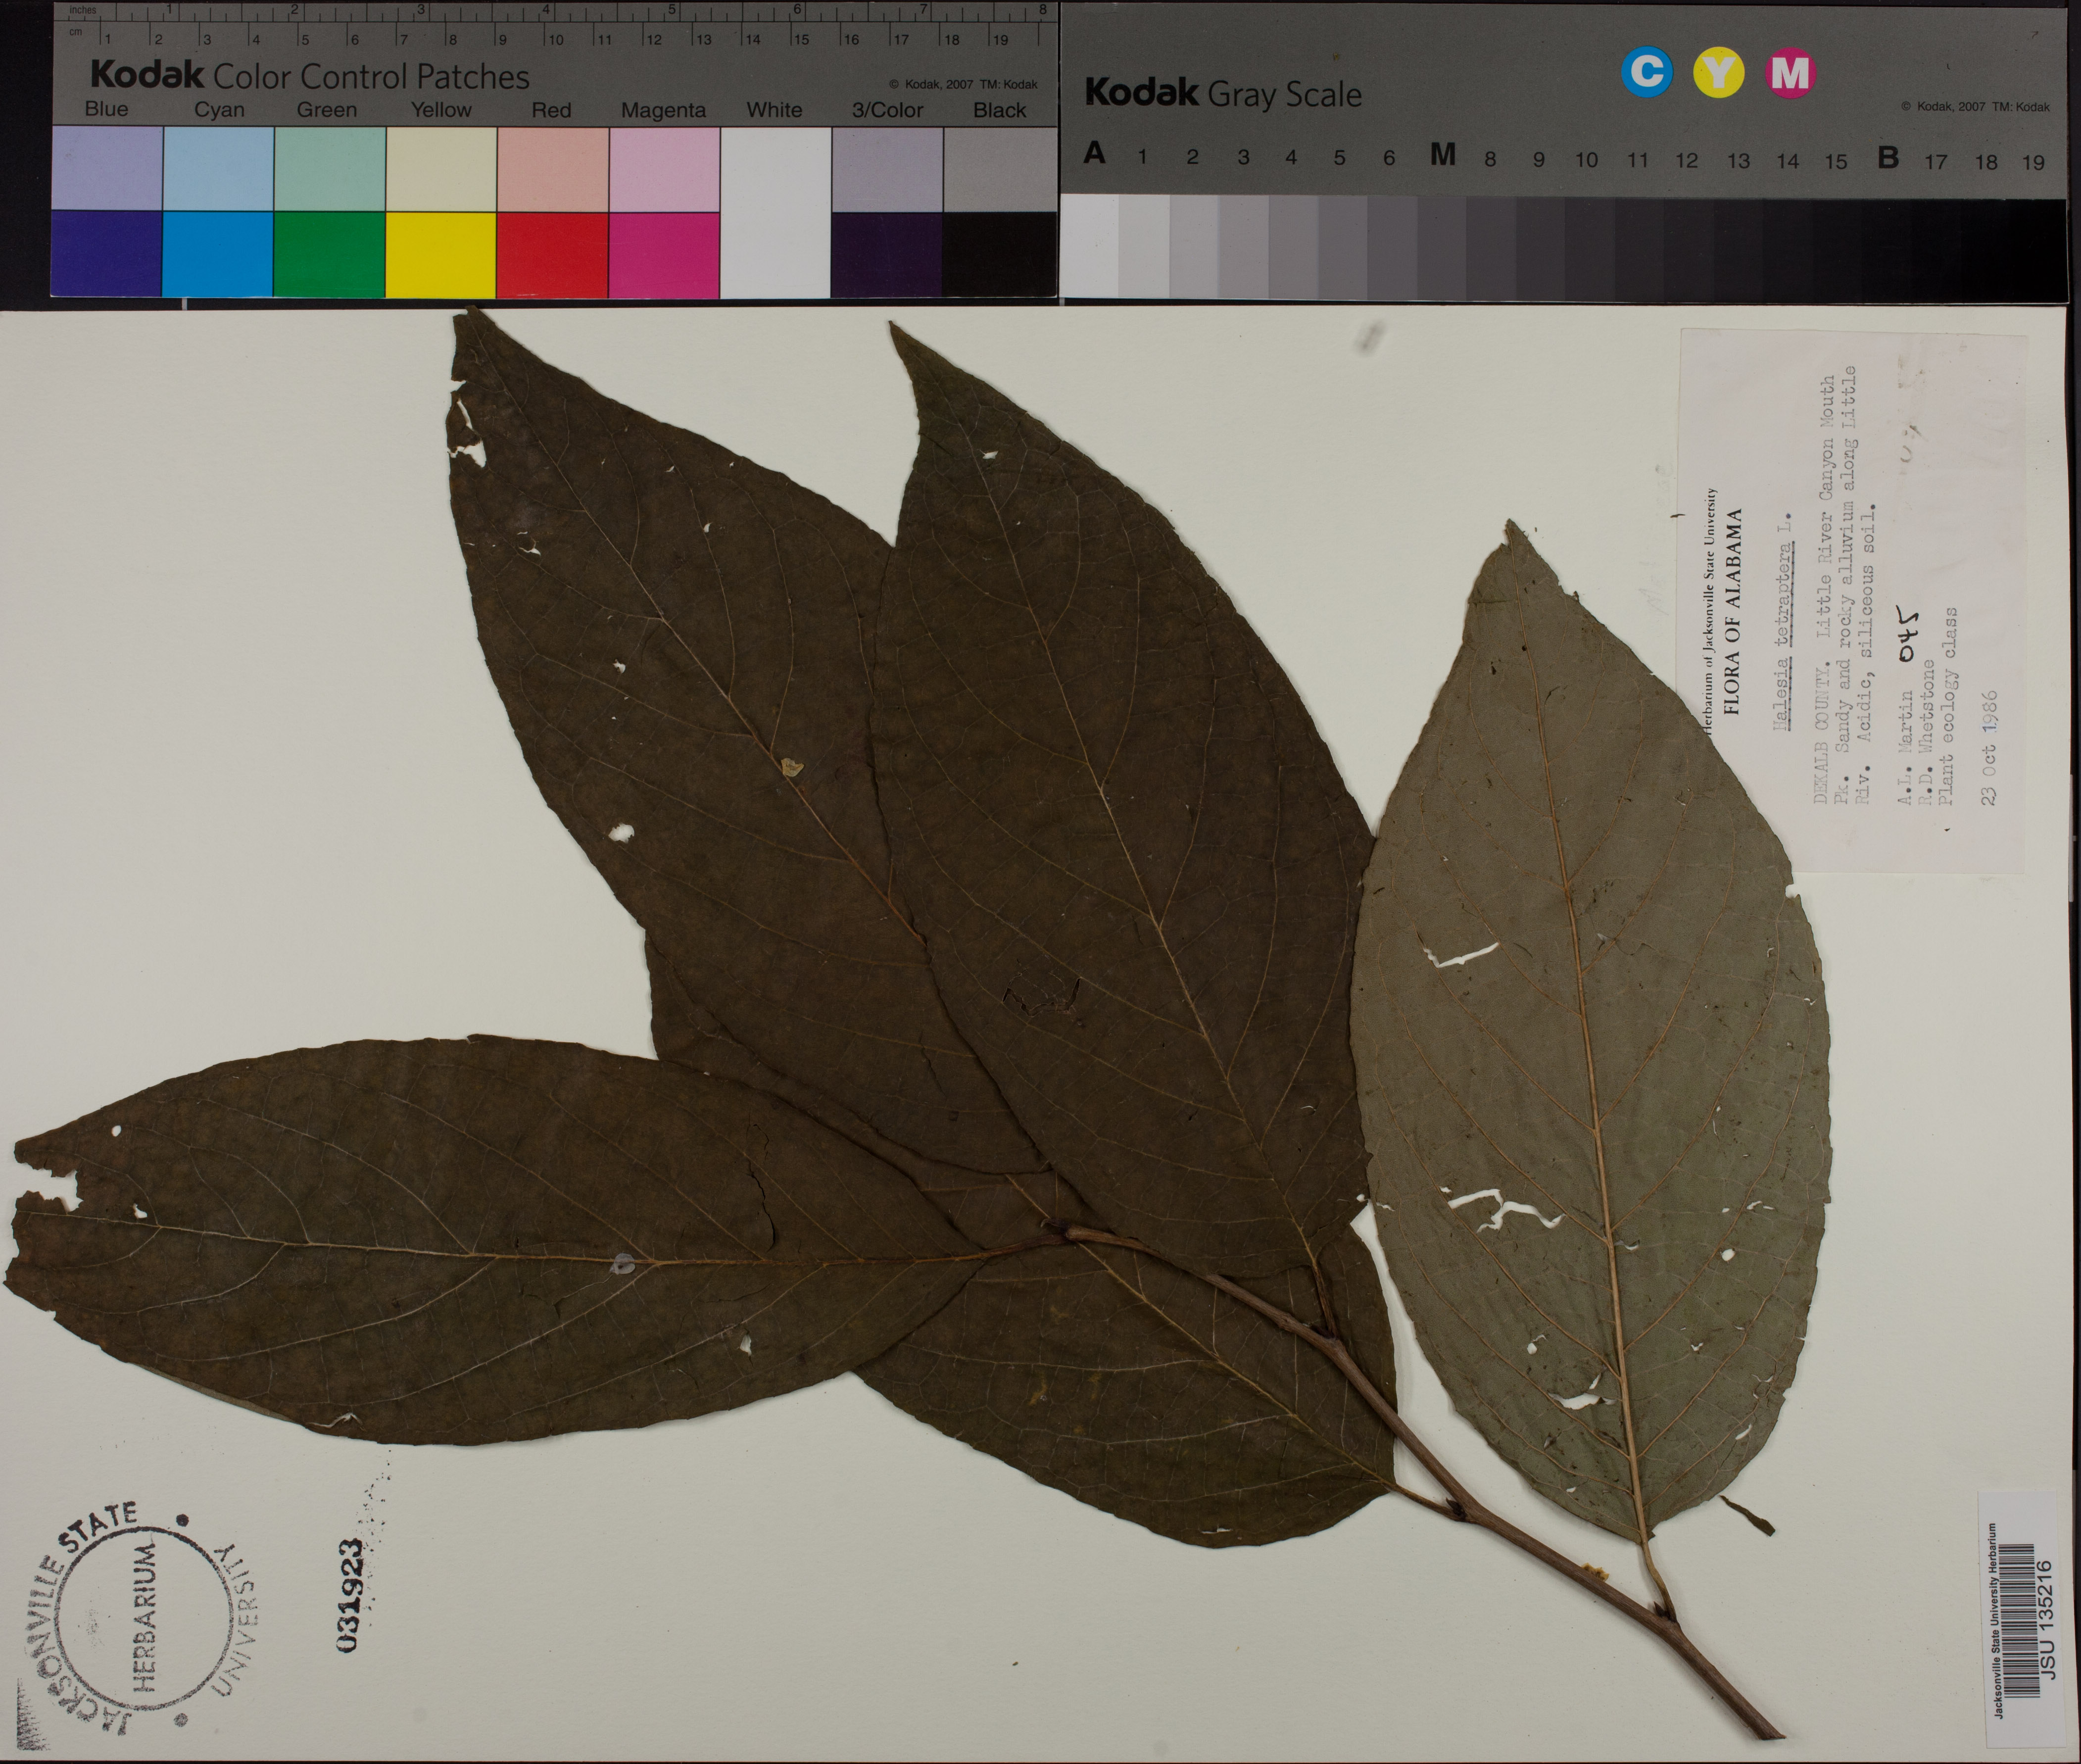Select the saturated green color patch
This screenshot has width=2081, height=1764.
click(x=330, y=254)
